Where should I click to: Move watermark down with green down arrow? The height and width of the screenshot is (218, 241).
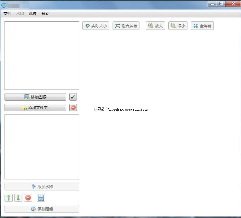tap(18, 198)
